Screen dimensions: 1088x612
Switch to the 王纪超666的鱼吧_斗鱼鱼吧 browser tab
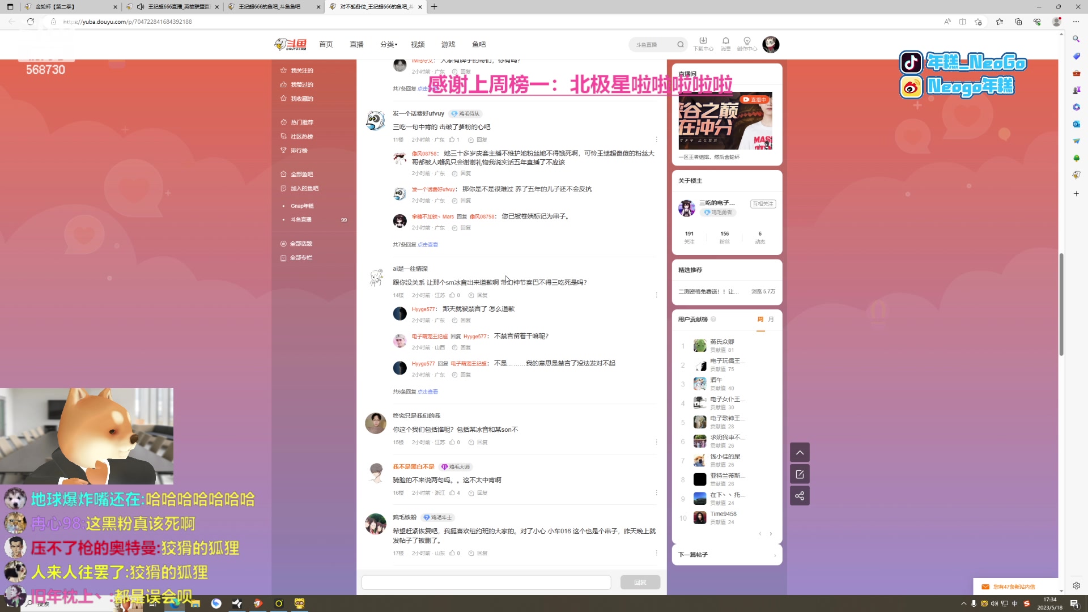(274, 7)
